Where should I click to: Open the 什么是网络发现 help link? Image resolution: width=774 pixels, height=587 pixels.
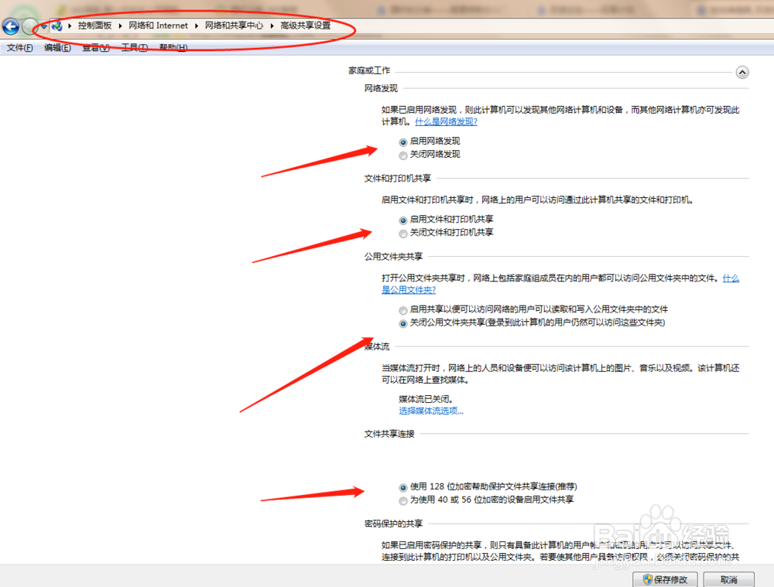pyautogui.click(x=446, y=121)
